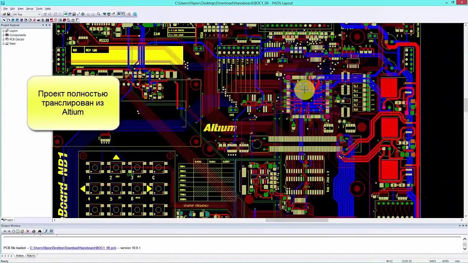Open the BOC1_06.pcb file path link
The image size is (468, 263).
[x=73, y=248]
